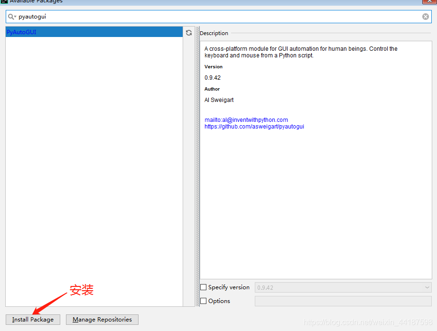Screen dimensions: 437x331
Task: Click the version number 0.9.42 text
Action: pyautogui.click(x=213, y=78)
